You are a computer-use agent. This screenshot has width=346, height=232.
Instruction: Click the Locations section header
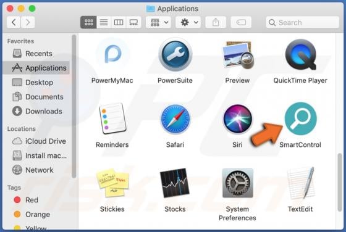point(22,129)
